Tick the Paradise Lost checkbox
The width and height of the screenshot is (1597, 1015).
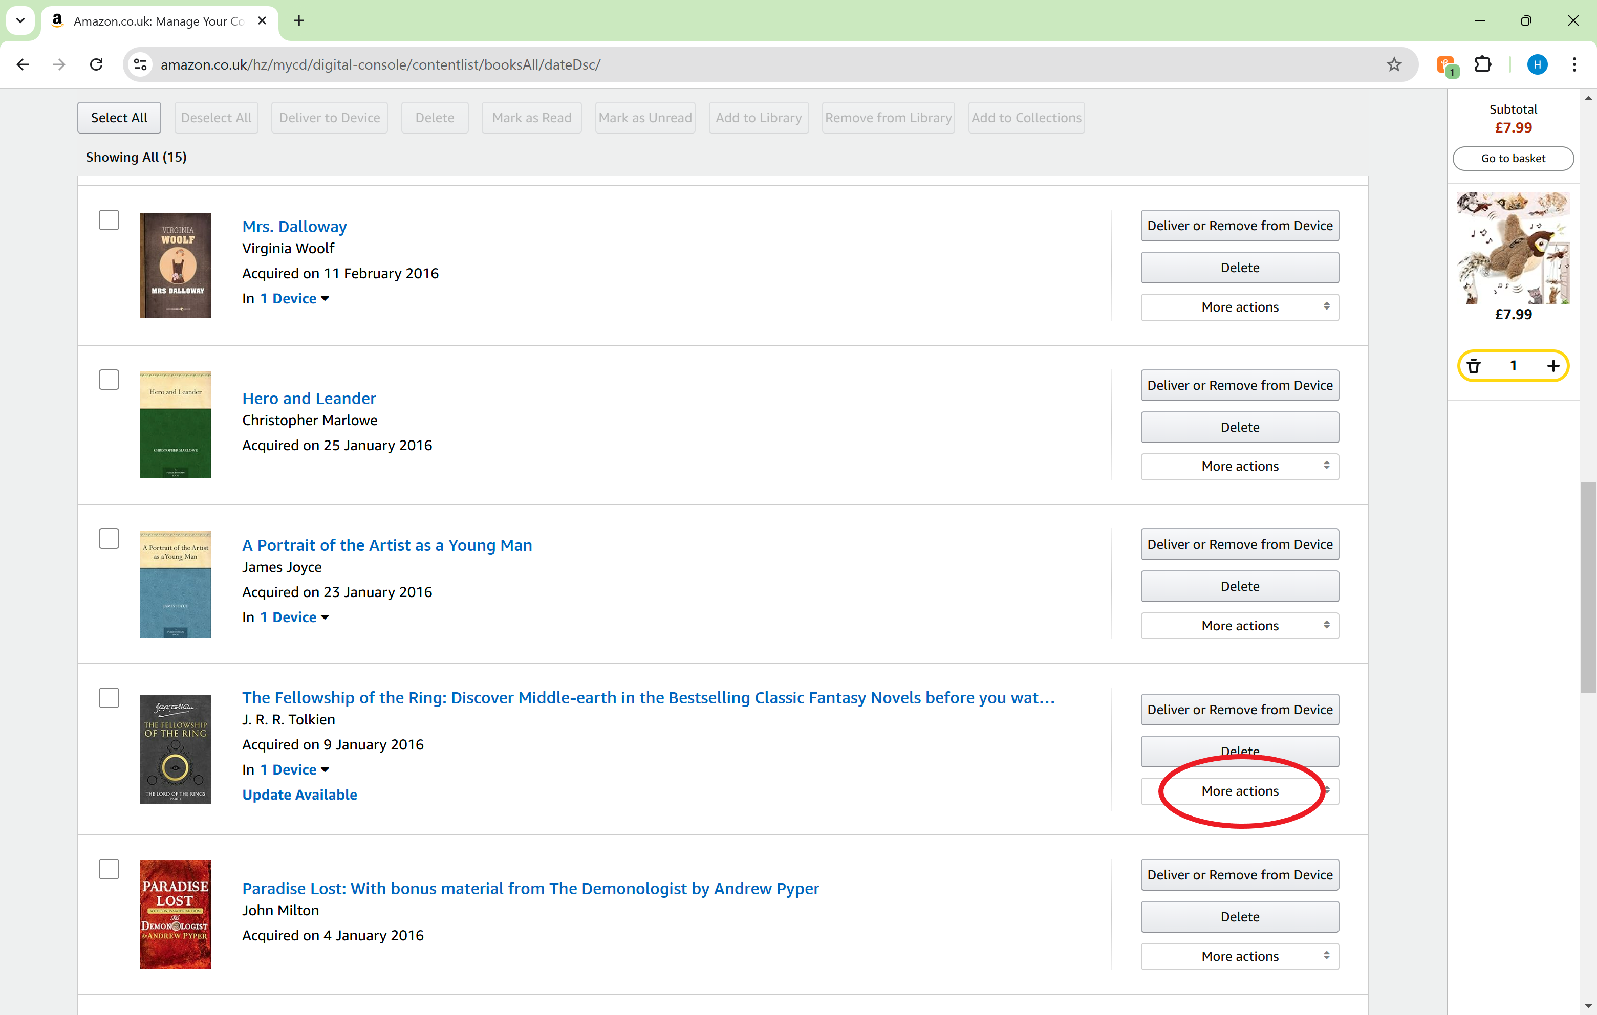click(109, 869)
